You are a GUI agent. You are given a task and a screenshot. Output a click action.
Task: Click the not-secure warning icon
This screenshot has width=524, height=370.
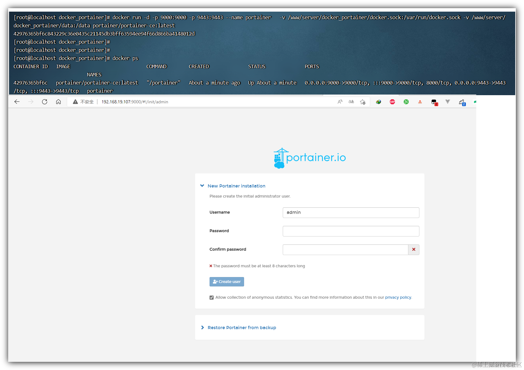click(x=75, y=102)
